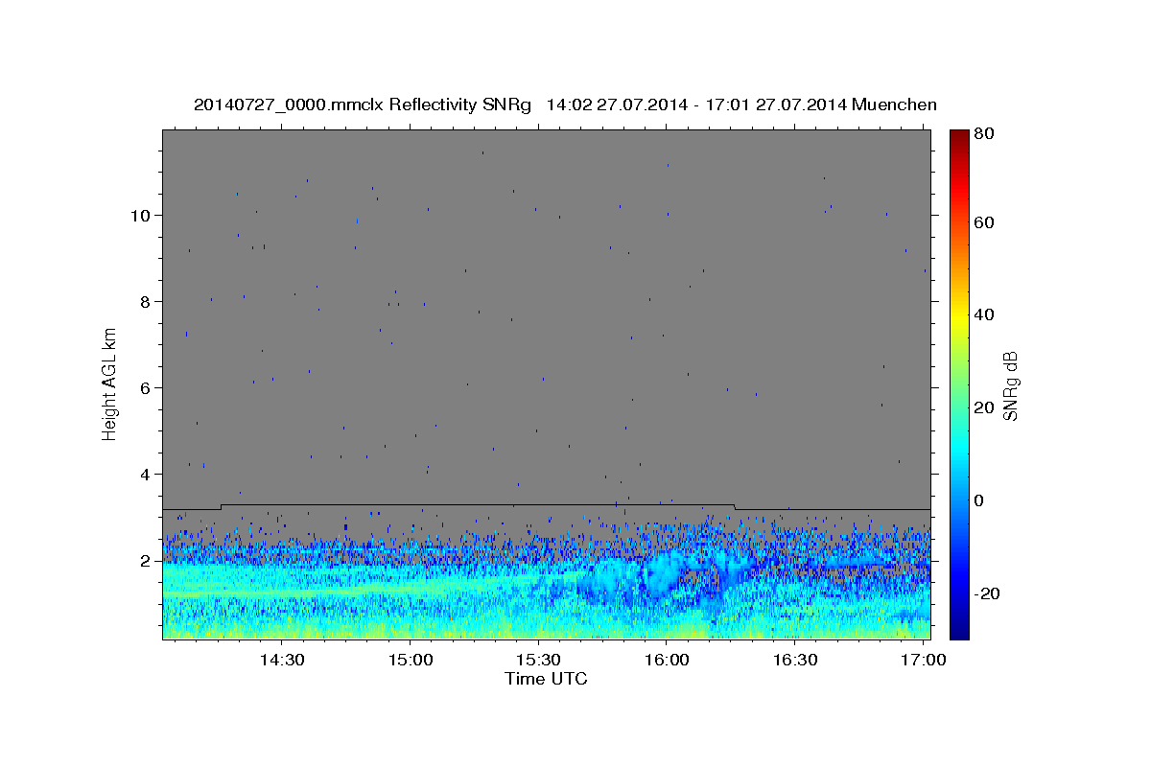Click the height tick label 2

(147, 560)
